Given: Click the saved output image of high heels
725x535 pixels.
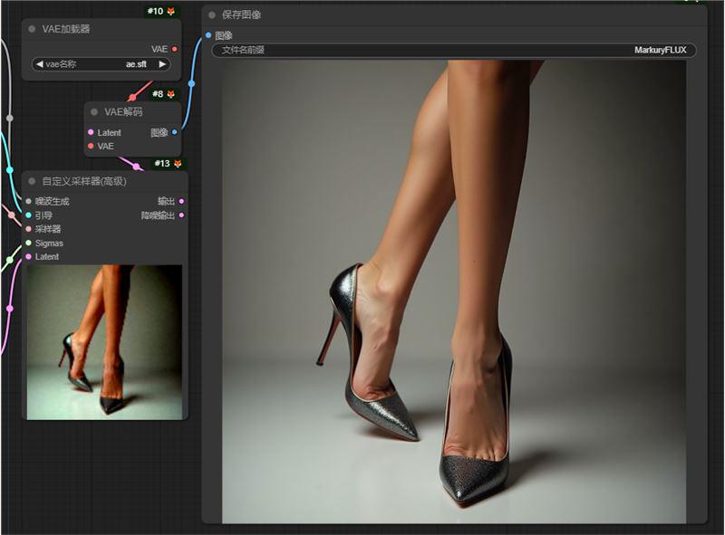Looking at the screenshot, I should point(453,291).
